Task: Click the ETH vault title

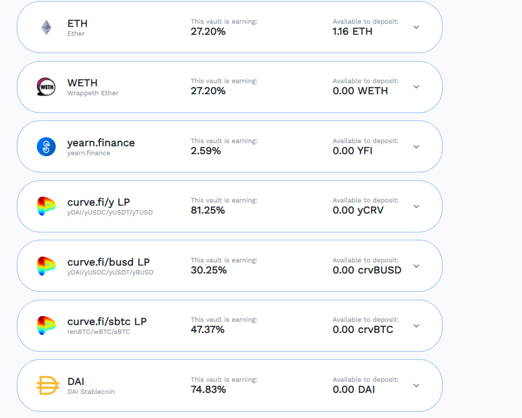Action: 78,23
